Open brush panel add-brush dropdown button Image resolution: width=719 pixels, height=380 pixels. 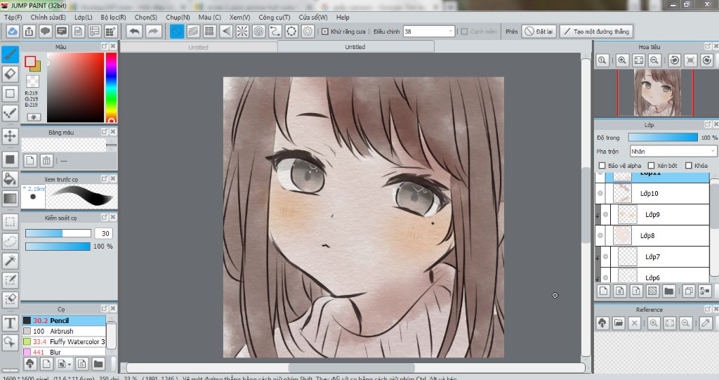pyautogui.click(x=63, y=365)
